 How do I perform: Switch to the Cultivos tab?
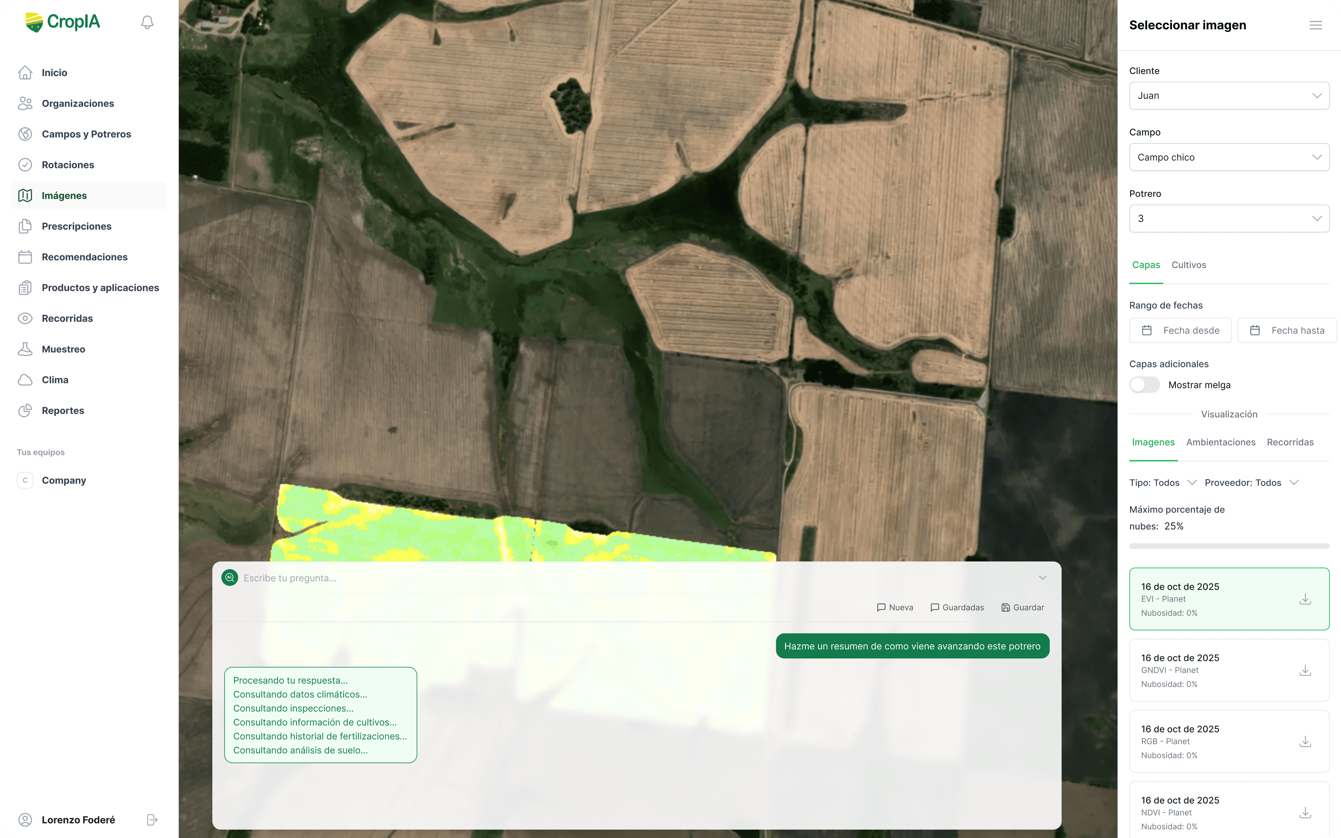1189,265
